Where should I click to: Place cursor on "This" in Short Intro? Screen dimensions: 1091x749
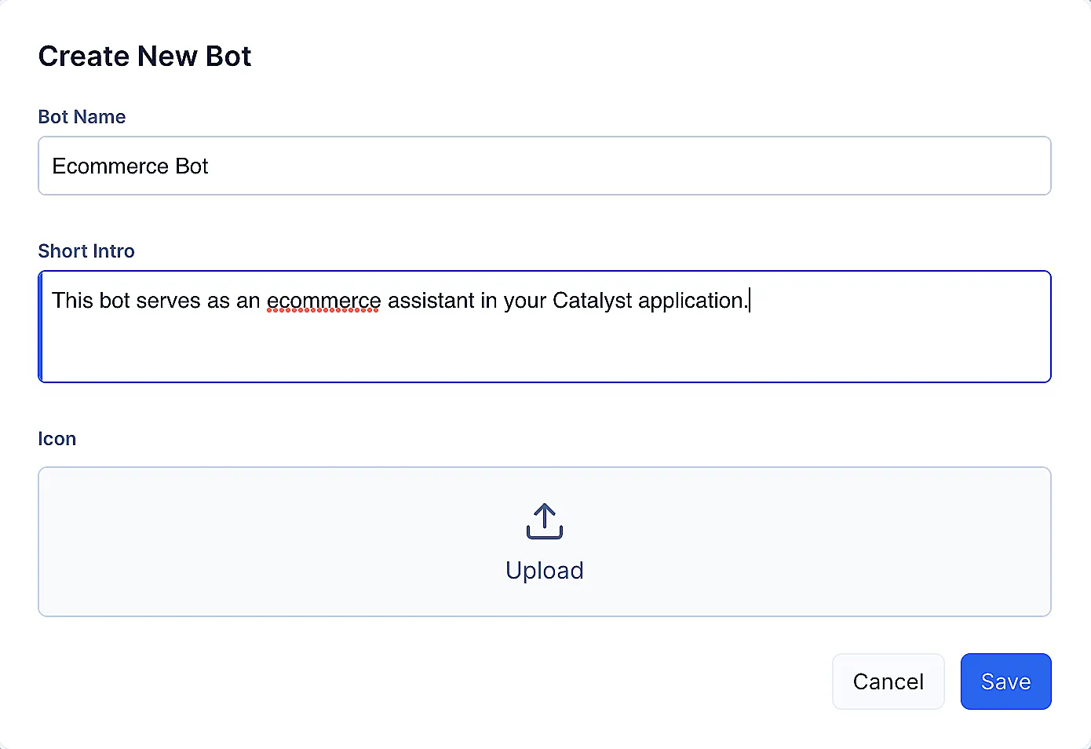pos(72,301)
